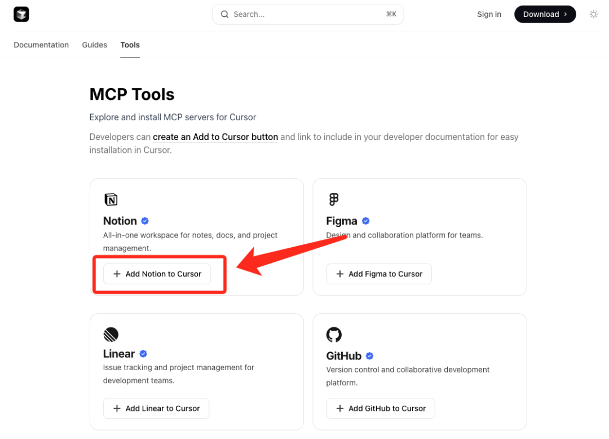Switch to the Guides tab

(x=94, y=45)
